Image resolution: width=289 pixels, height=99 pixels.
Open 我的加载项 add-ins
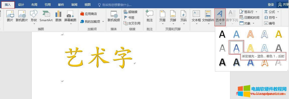[x=90, y=22]
